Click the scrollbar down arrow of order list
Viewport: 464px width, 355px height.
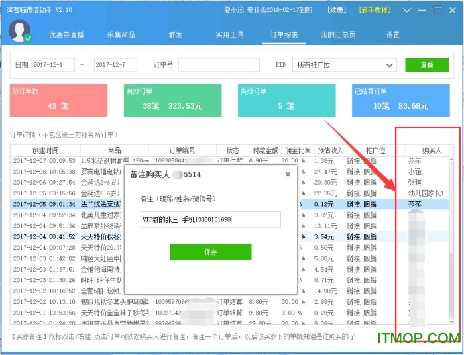tap(451, 321)
